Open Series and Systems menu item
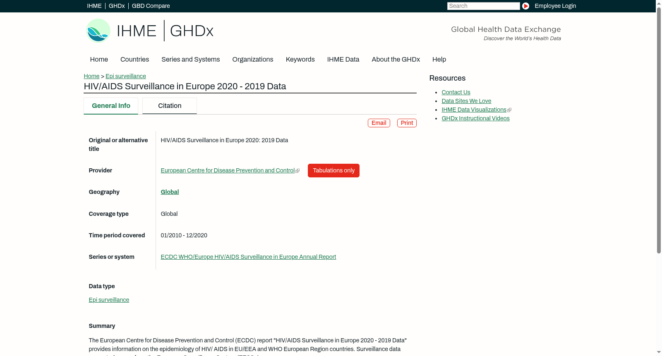Viewport: 662px width, 356px height. point(190,60)
